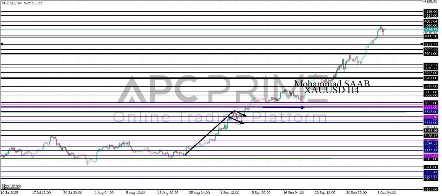Click the '8 Oct 04:00' time axis label
Screen dimensions: 442x196
(387, 193)
